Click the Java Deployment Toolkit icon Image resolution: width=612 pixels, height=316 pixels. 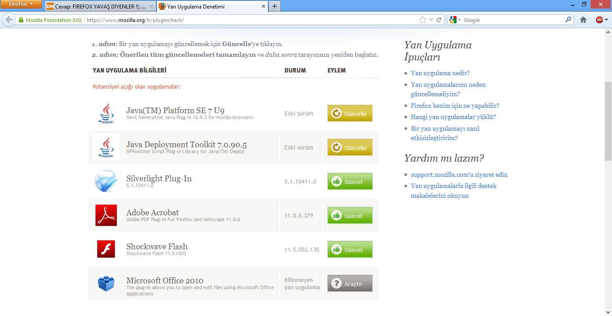pos(106,147)
